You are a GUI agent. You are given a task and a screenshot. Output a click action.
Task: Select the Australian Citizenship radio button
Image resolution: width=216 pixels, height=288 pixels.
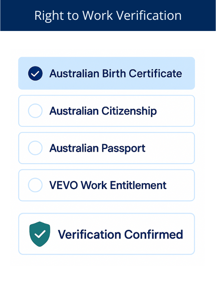35,111
